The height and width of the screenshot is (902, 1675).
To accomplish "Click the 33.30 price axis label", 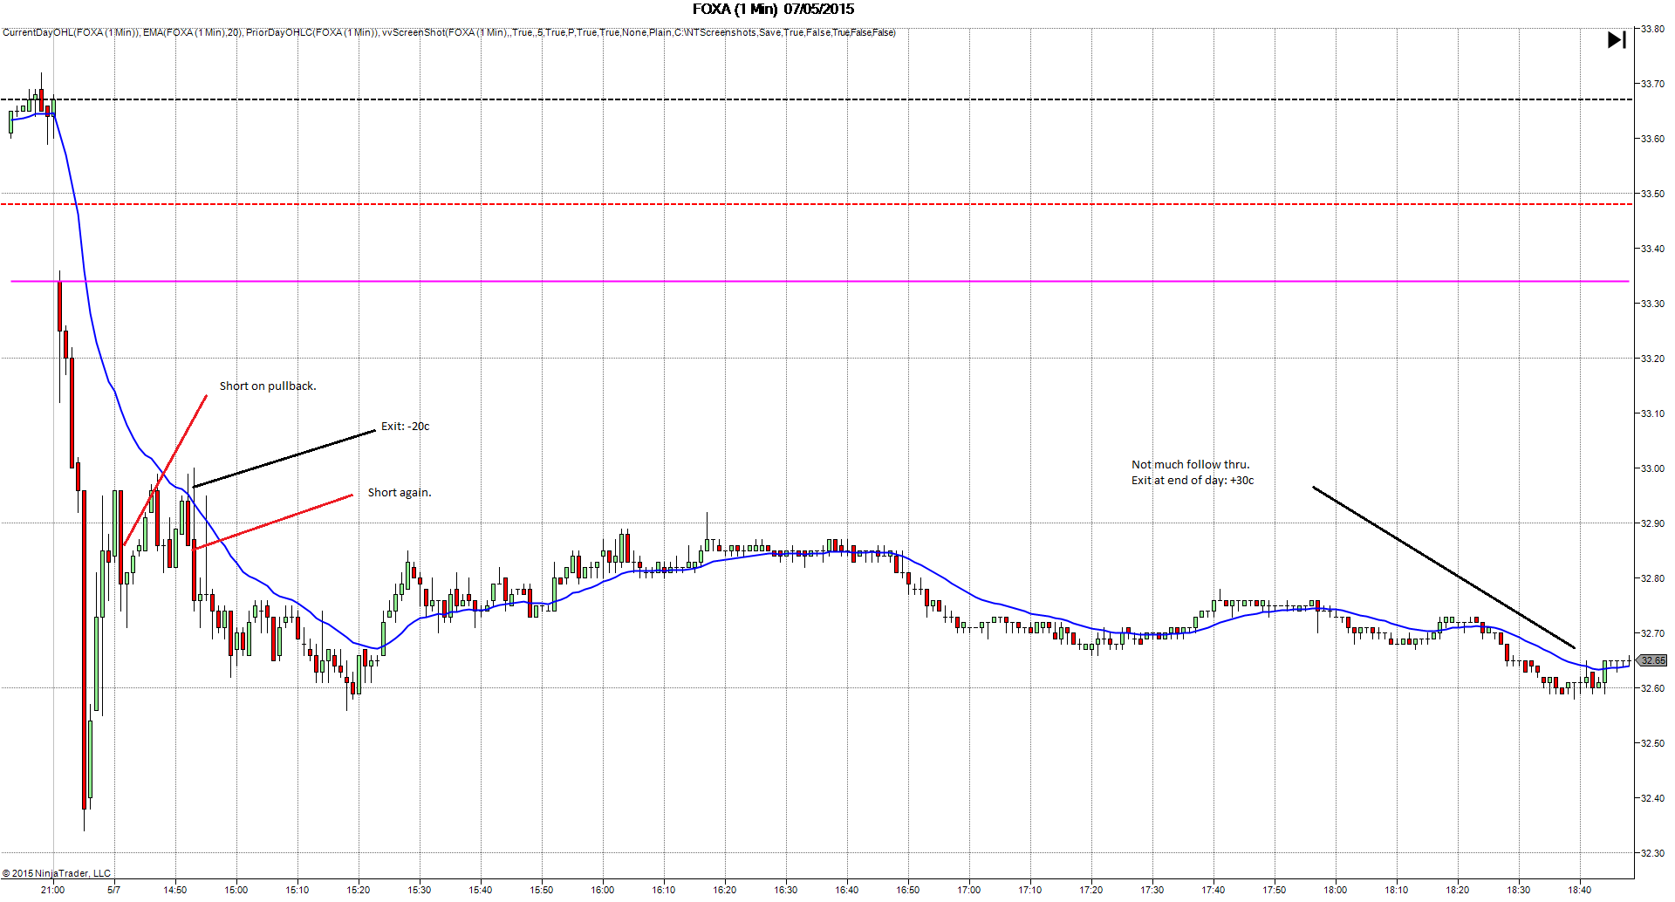I will 1652,304.
